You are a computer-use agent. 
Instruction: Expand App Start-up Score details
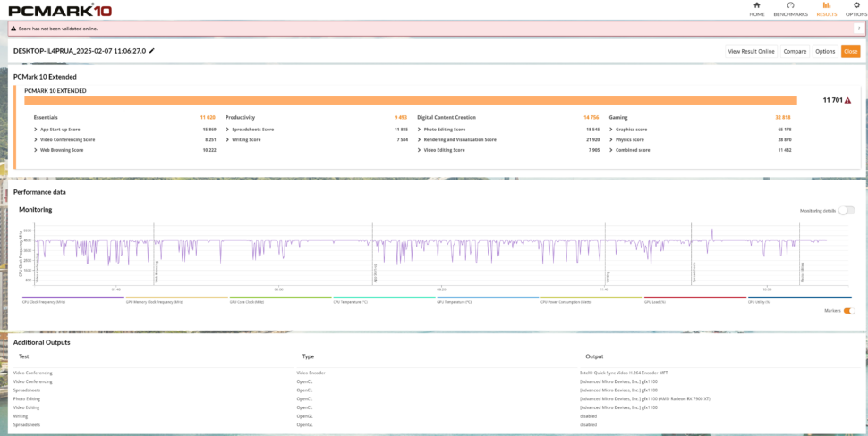[36, 130]
